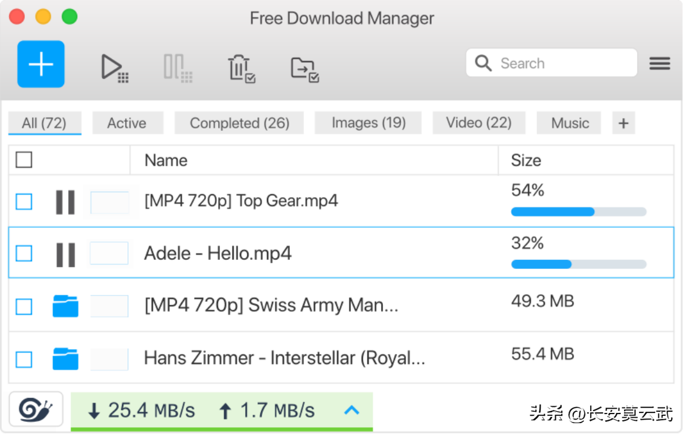Screen dimensions: 685x434
Task: Pause the Adele - Hello.mp4 download
Action: click(65, 254)
